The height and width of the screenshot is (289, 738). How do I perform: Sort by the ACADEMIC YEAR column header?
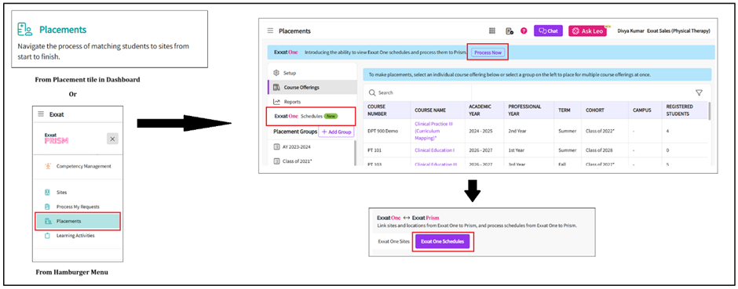(480, 110)
